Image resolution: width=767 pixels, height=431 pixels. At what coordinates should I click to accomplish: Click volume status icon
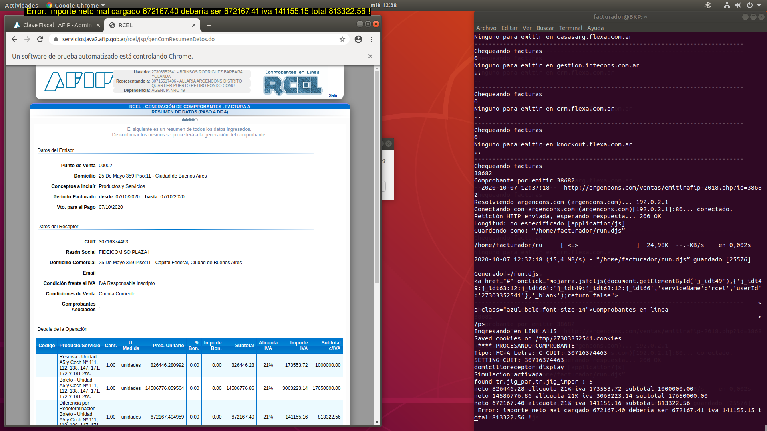coord(738,5)
